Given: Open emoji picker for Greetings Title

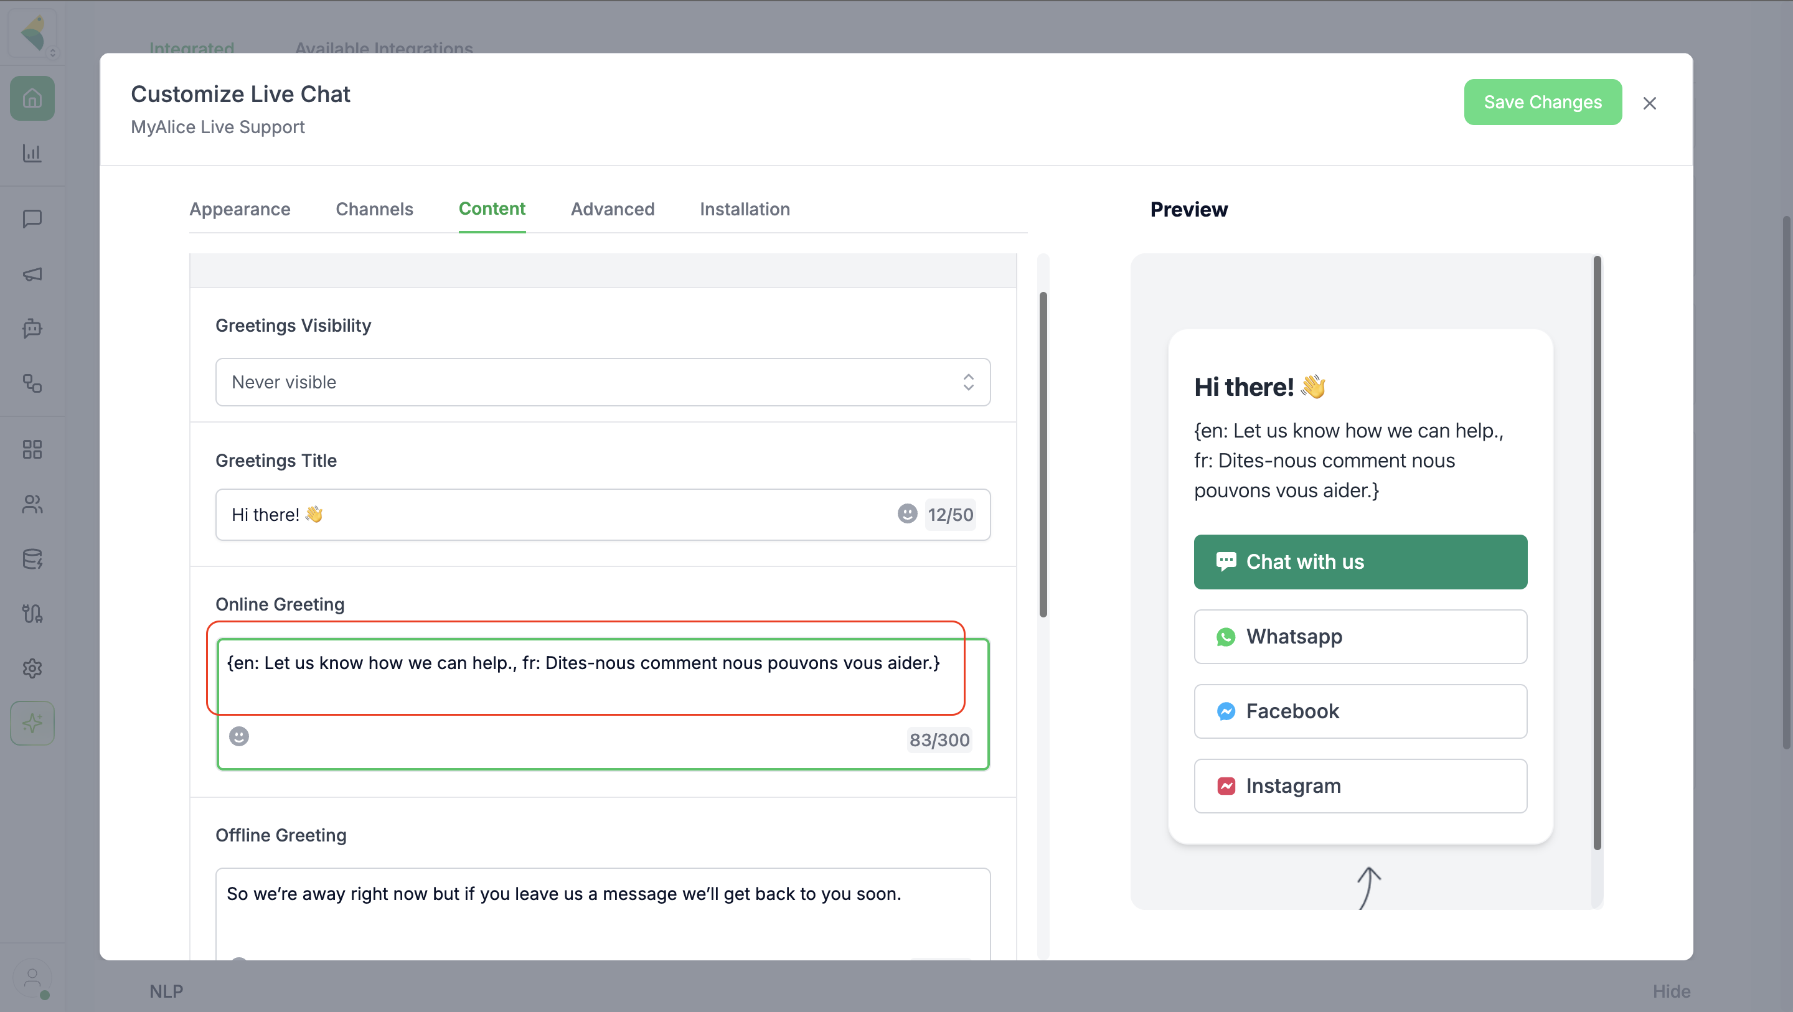Looking at the screenshot, I should pos(907,513).
